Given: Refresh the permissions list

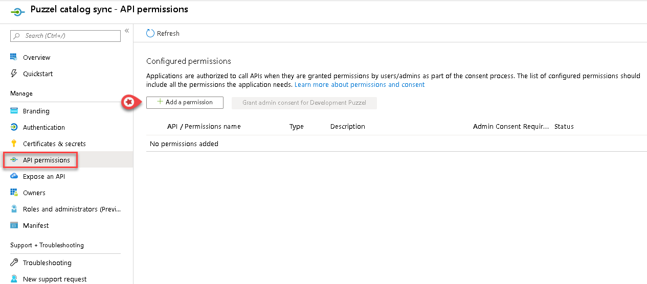Looking at the screenshot, I should coord(163,33).
